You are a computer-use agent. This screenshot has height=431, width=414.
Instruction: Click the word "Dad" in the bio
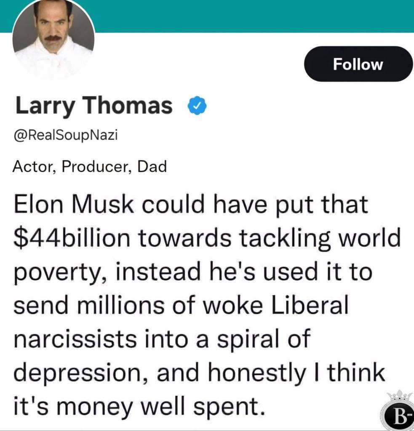tap(153, 167)
